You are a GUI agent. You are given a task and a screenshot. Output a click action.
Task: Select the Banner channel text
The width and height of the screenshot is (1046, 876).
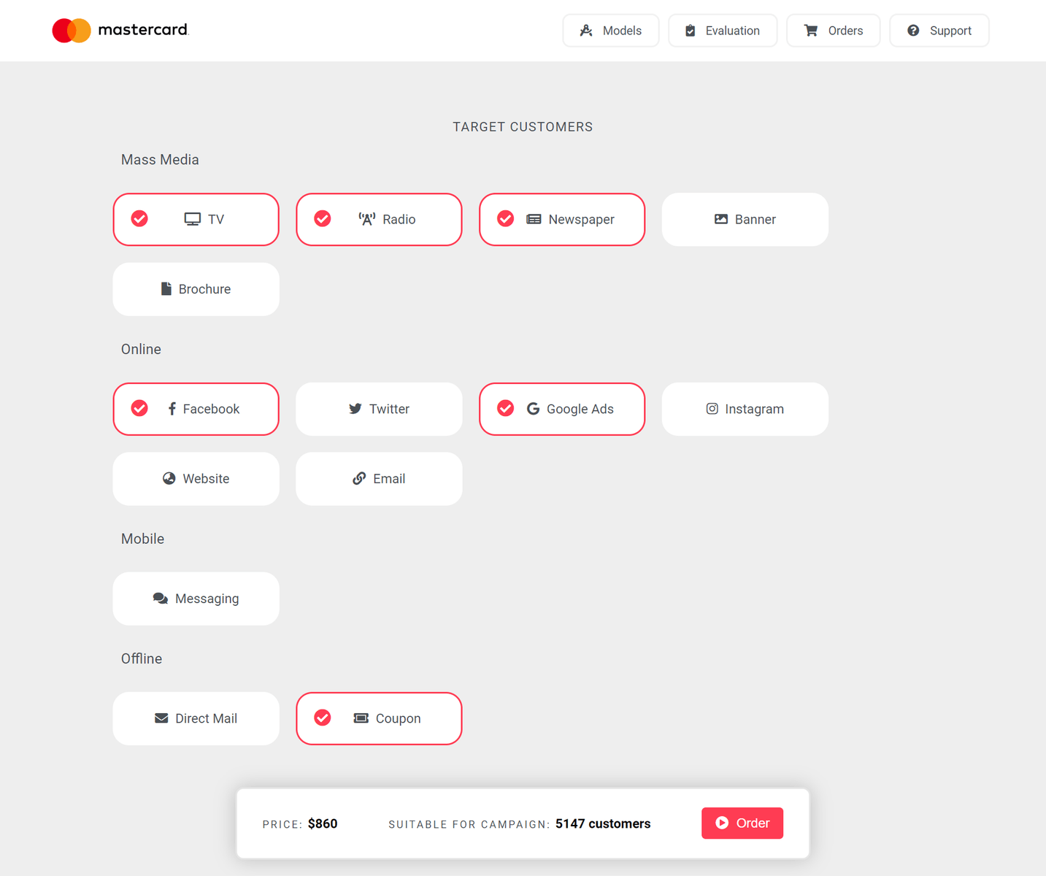click(x=755, y=219)
